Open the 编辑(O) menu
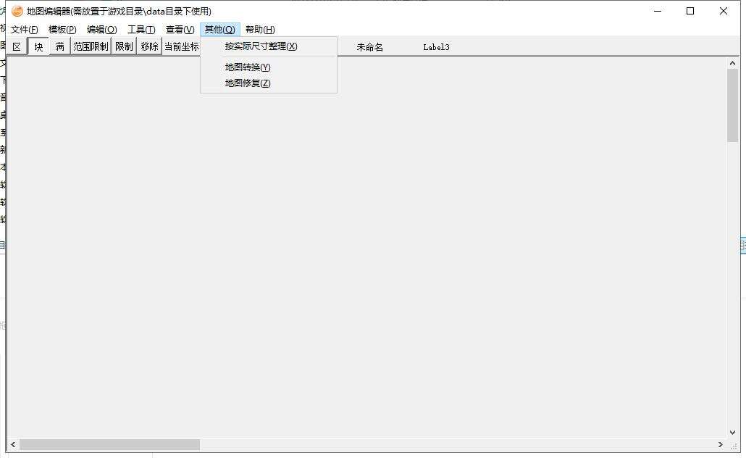This screenshot has width=746, height=458. tap(102, 30)
